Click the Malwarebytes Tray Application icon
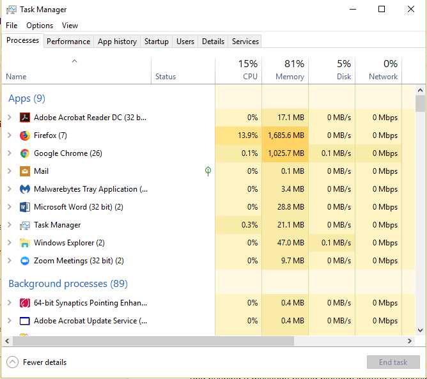 tap(25, 189)
